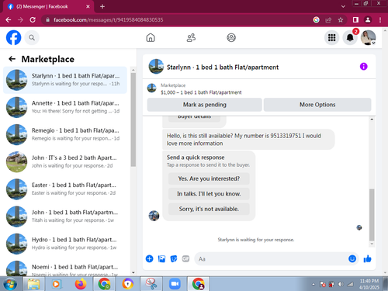Go to the Home feed icon

151,38
